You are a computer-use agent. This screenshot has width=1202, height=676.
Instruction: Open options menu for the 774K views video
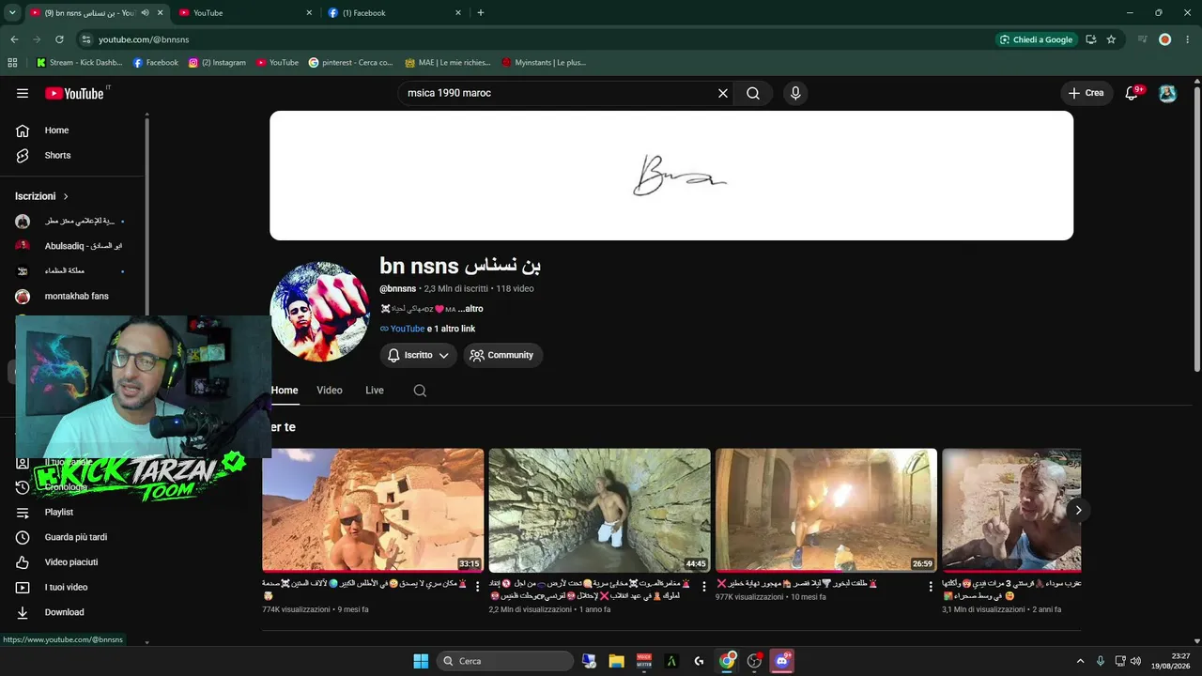click(x=477, y=586)
